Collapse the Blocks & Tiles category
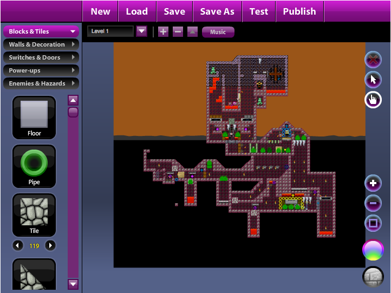Image resolution: width=391 pixels, height=293 pixels. pos(41,31)
